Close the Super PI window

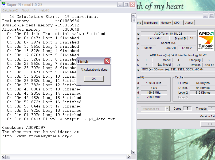pos(132,5)
